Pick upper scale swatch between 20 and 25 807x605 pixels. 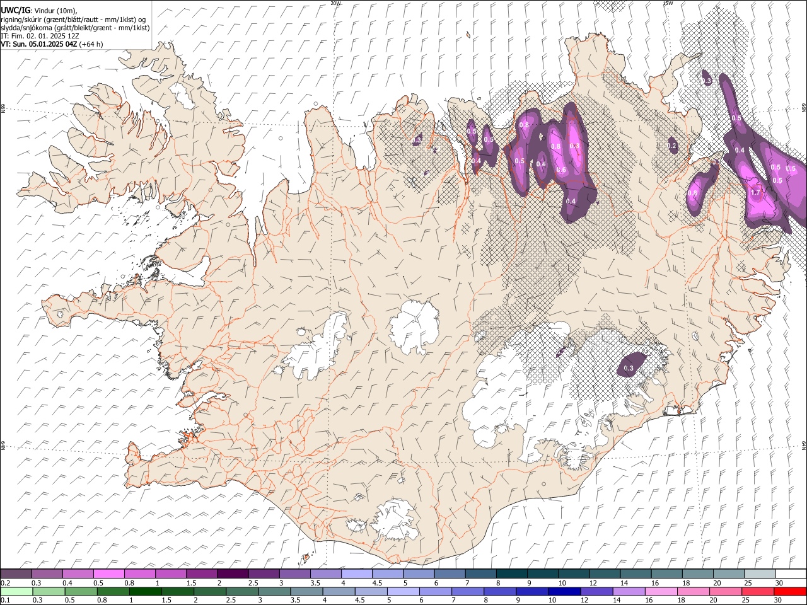coord(729,574)
